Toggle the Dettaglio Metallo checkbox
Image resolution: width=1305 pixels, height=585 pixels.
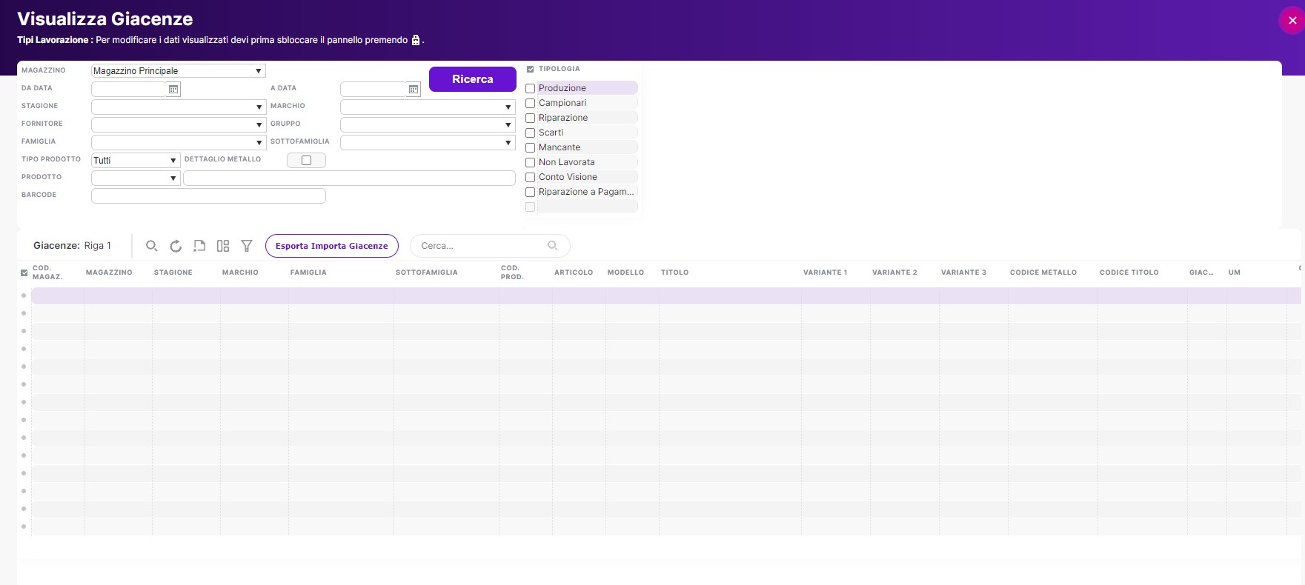click(x=306, y=161)
